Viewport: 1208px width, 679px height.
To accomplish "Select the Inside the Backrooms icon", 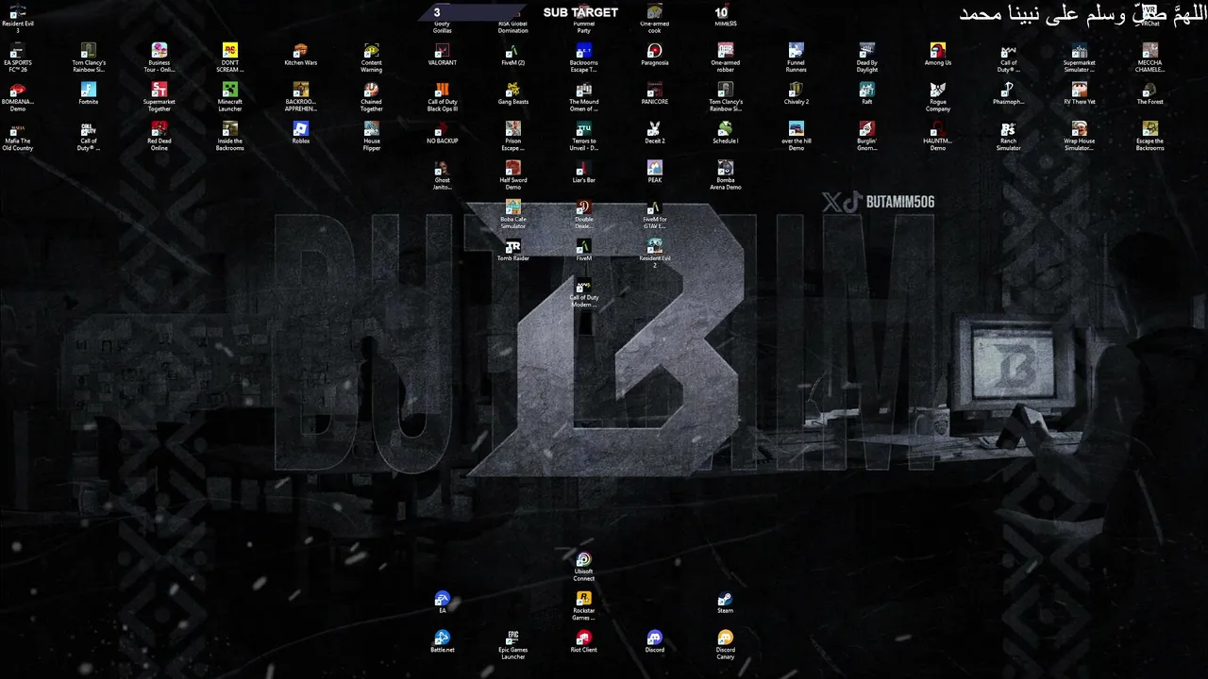I will (x=230, y=137).
